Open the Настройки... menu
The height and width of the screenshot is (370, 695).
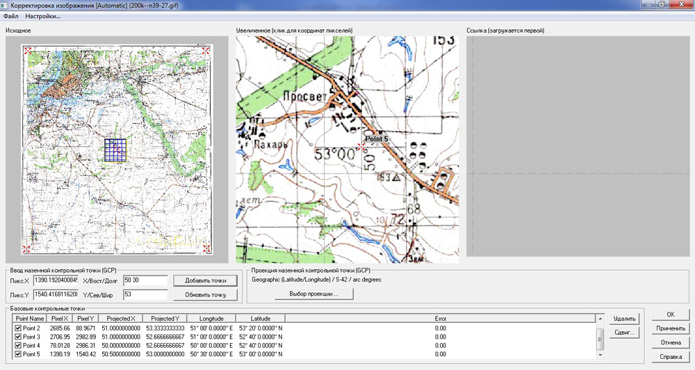[42, 16]
